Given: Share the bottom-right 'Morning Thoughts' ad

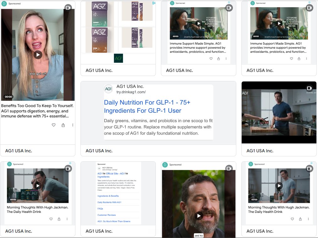Looking at the screenshot, I should click(300, 219).
